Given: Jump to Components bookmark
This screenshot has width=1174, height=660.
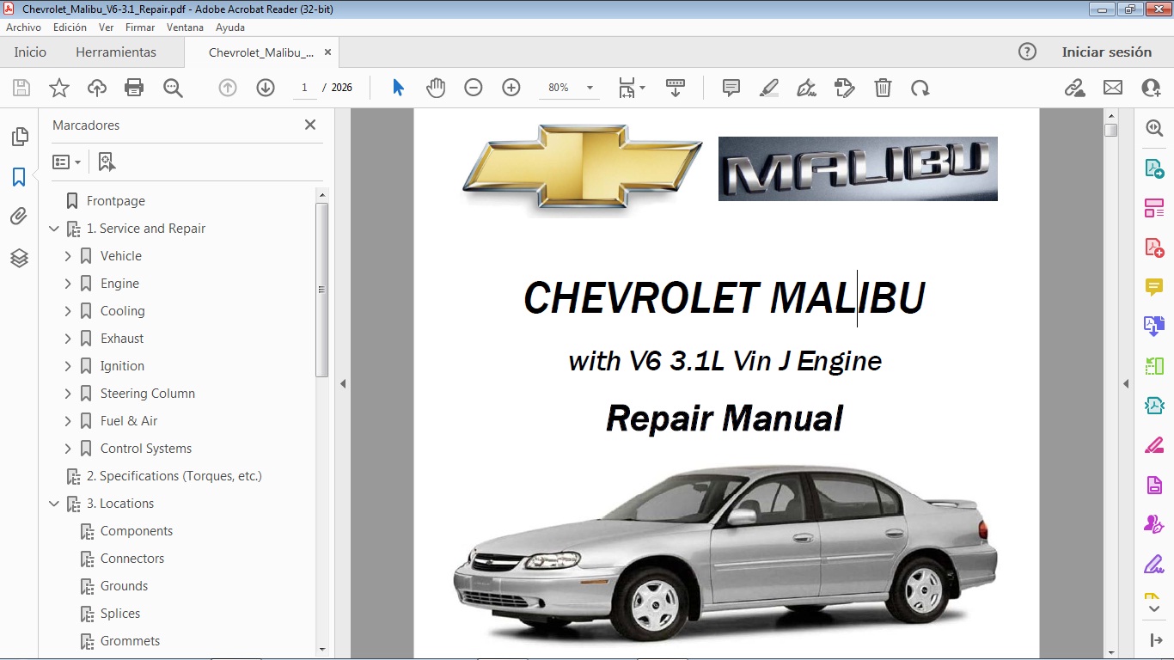Looking at the screenshot, I should tap(137, 531).
